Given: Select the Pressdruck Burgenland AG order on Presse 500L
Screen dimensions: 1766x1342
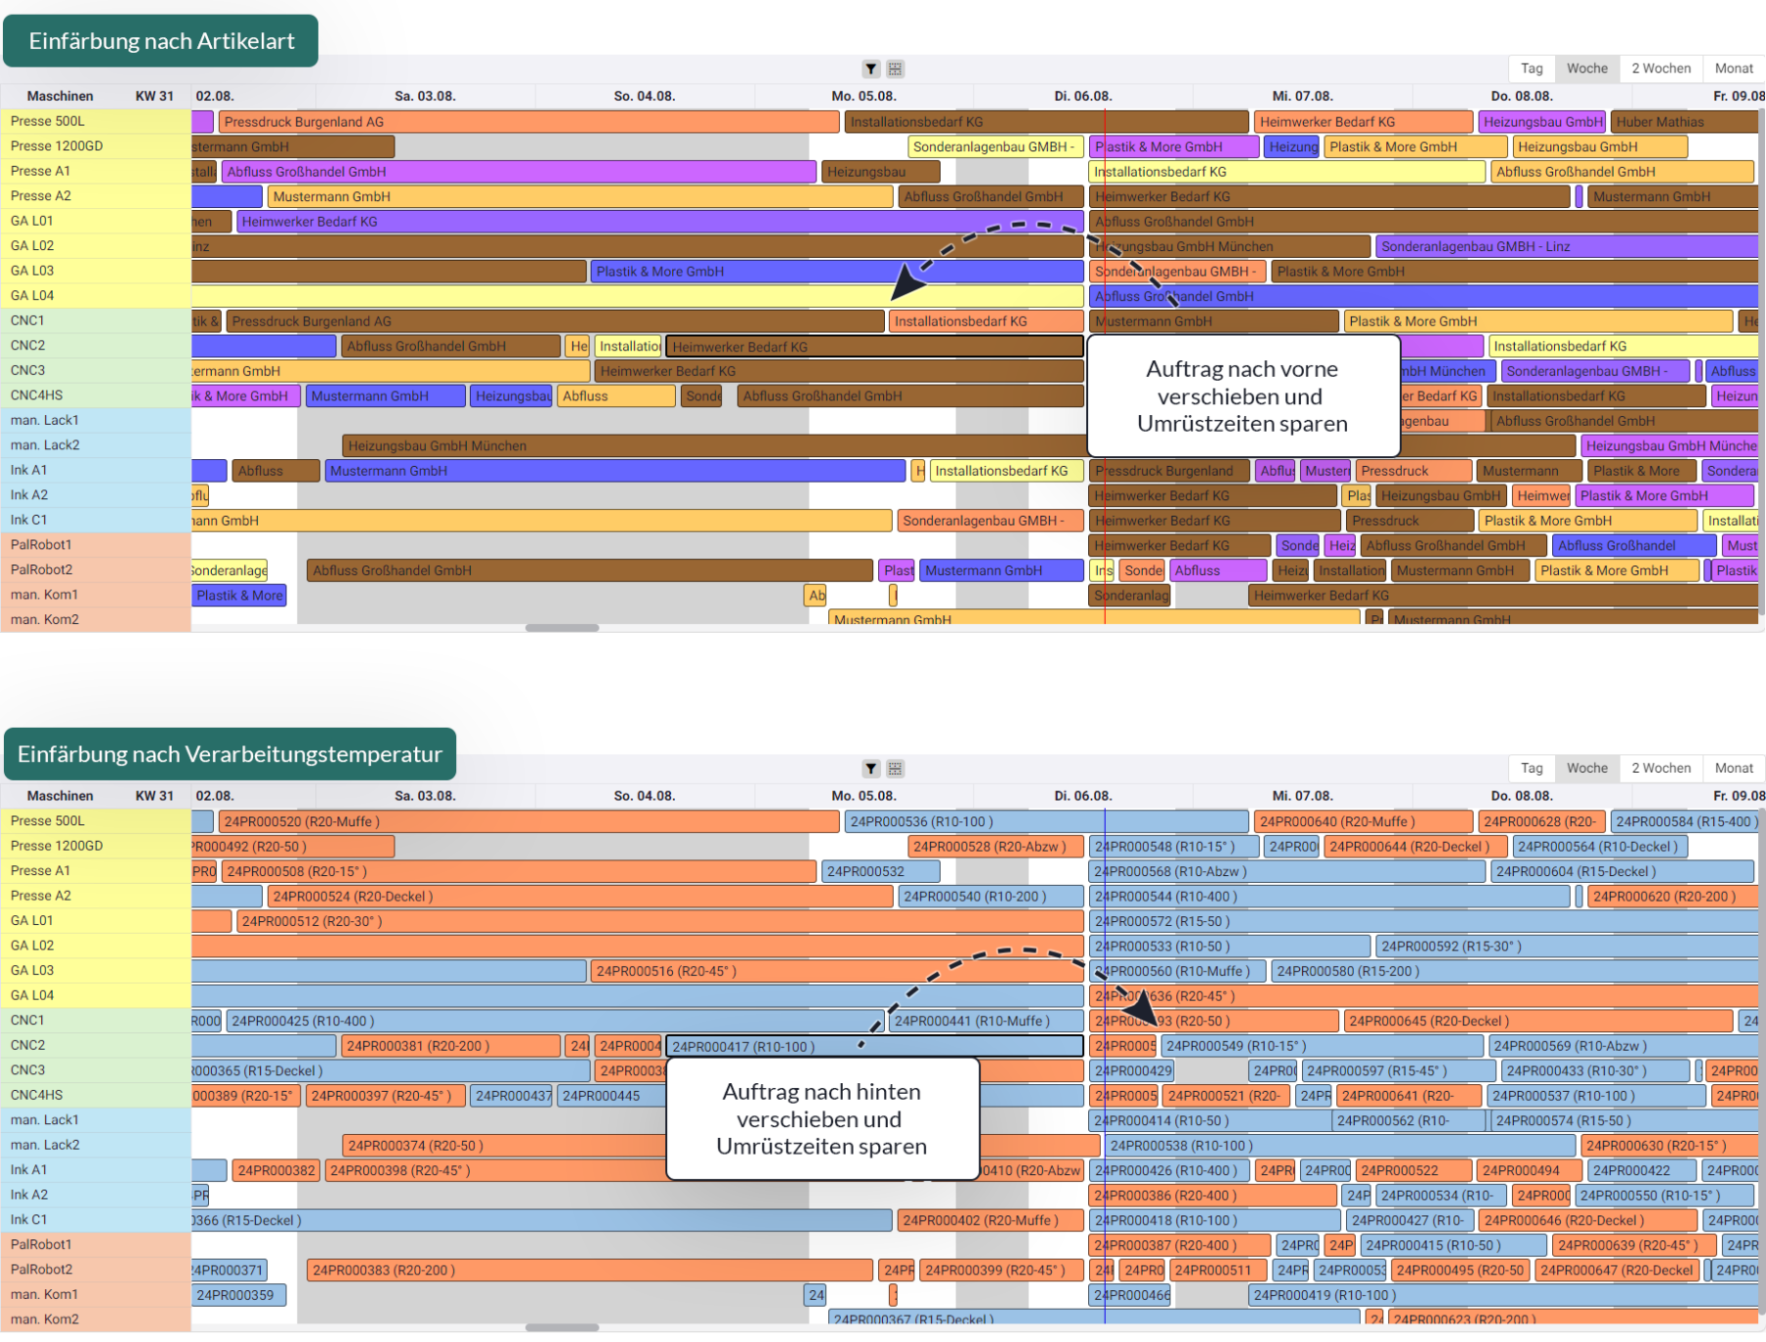Looking at the screenshot, I should pyautogui.click(x=528, y=122).
